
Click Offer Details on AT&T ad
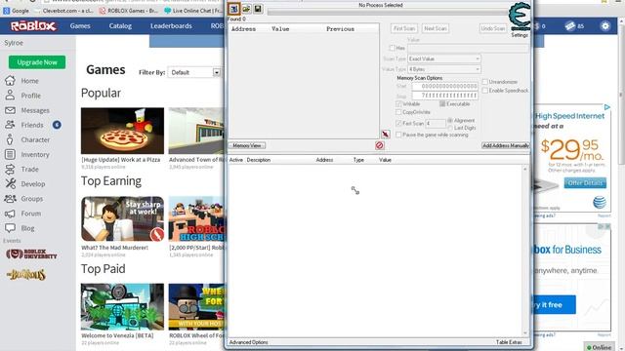[585, 183]
